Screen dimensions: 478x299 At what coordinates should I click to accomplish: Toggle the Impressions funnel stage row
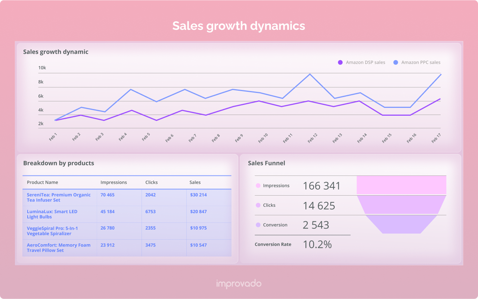click(278, 186)
